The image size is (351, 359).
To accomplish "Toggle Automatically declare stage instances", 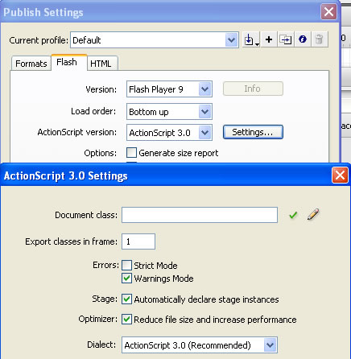I will pyautogui.click(x=127, y=299).
